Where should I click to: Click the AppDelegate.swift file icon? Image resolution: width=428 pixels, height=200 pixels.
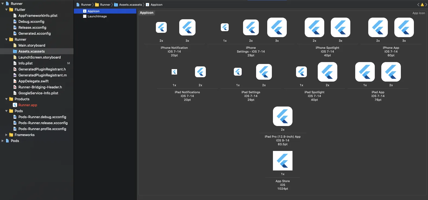click(x=15, y=81)
